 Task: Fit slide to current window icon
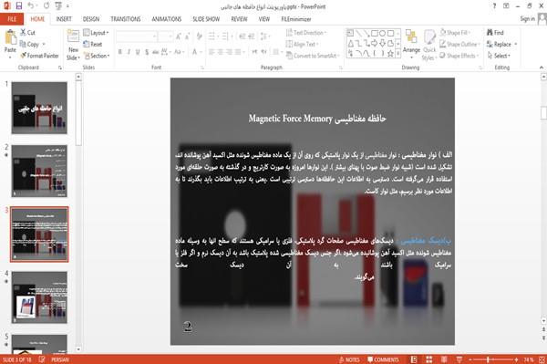coord(542,359)
